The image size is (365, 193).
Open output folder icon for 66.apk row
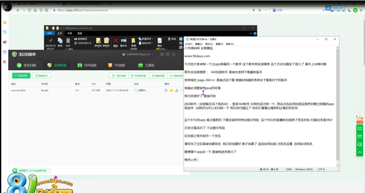pyautogui.click(x=172, y=90)
